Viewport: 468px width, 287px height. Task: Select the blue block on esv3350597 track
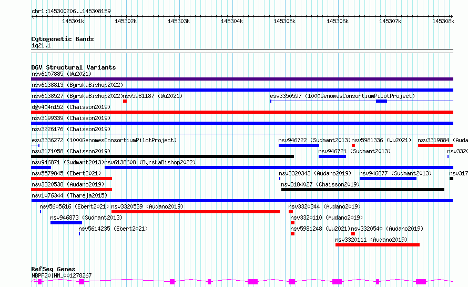pos(381,101)
